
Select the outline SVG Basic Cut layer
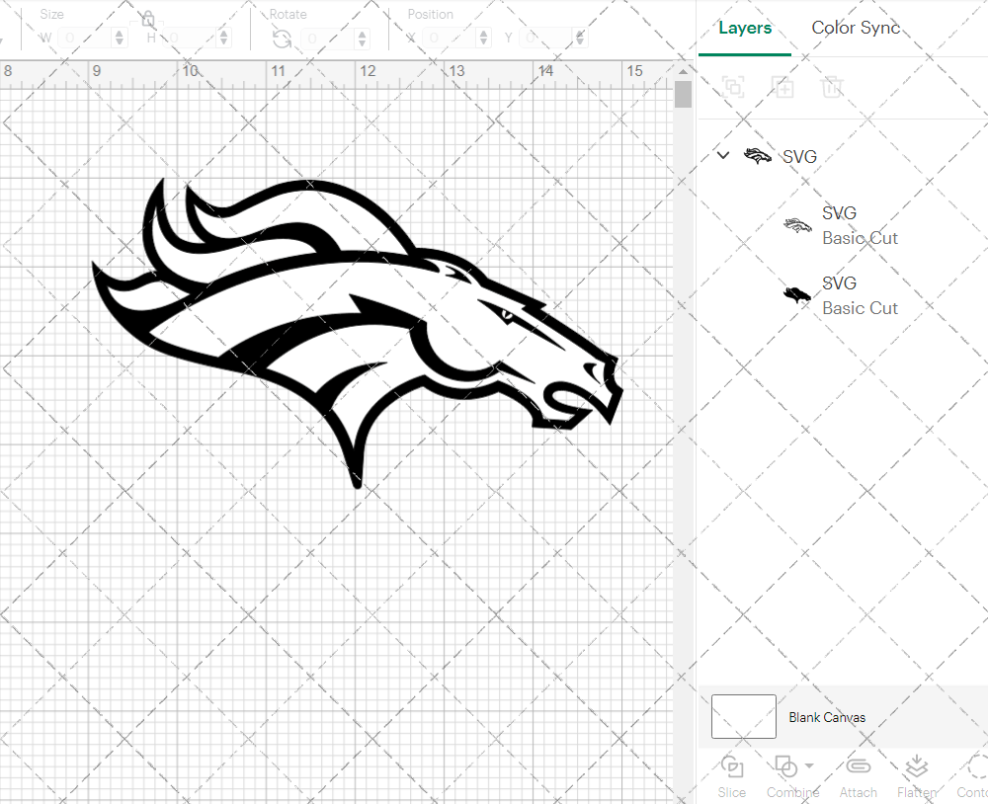coord(840,225)
